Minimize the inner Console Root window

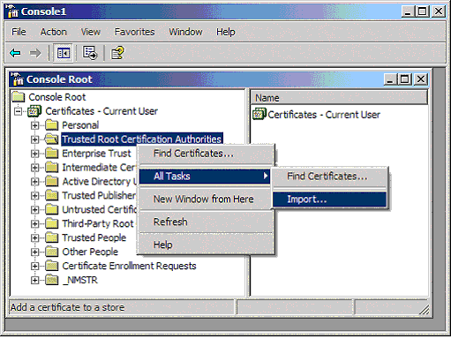pyautogui.click(x=391, y=79)
